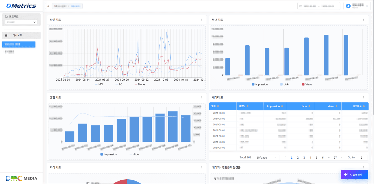The image size is (374, 184).
Task: Sort table by 일자 column
Action: click(x=218, y=106)
